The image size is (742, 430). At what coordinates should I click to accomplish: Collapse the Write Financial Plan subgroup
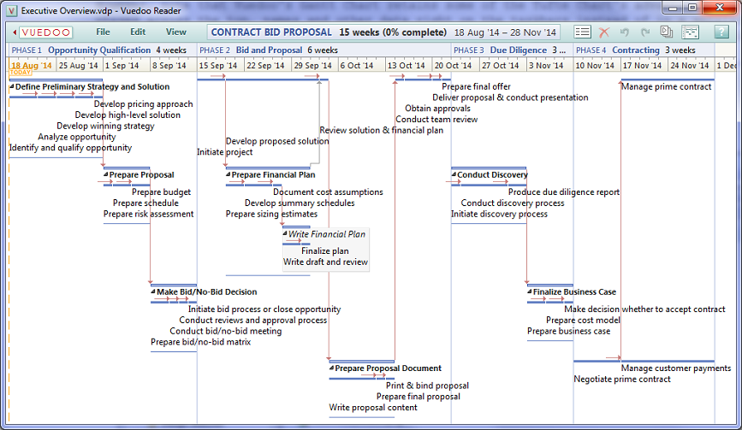point(285,234)
